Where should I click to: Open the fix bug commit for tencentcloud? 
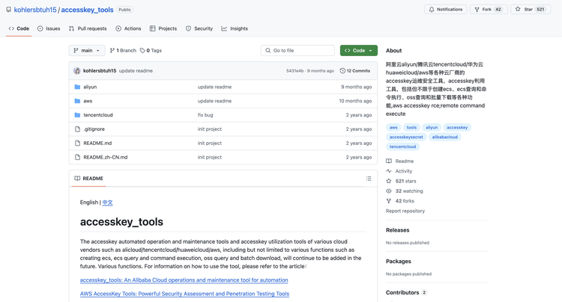[205, 115]
